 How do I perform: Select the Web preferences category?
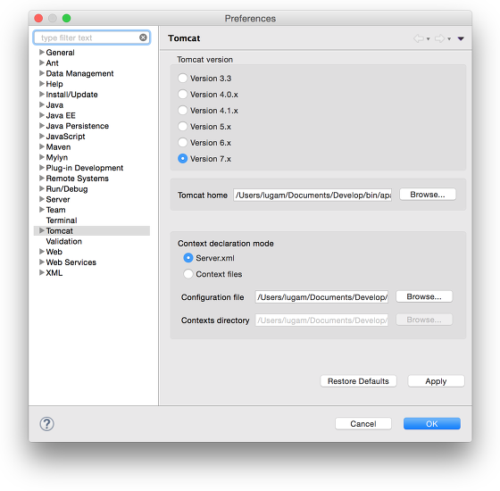click(x=54, y=252)
